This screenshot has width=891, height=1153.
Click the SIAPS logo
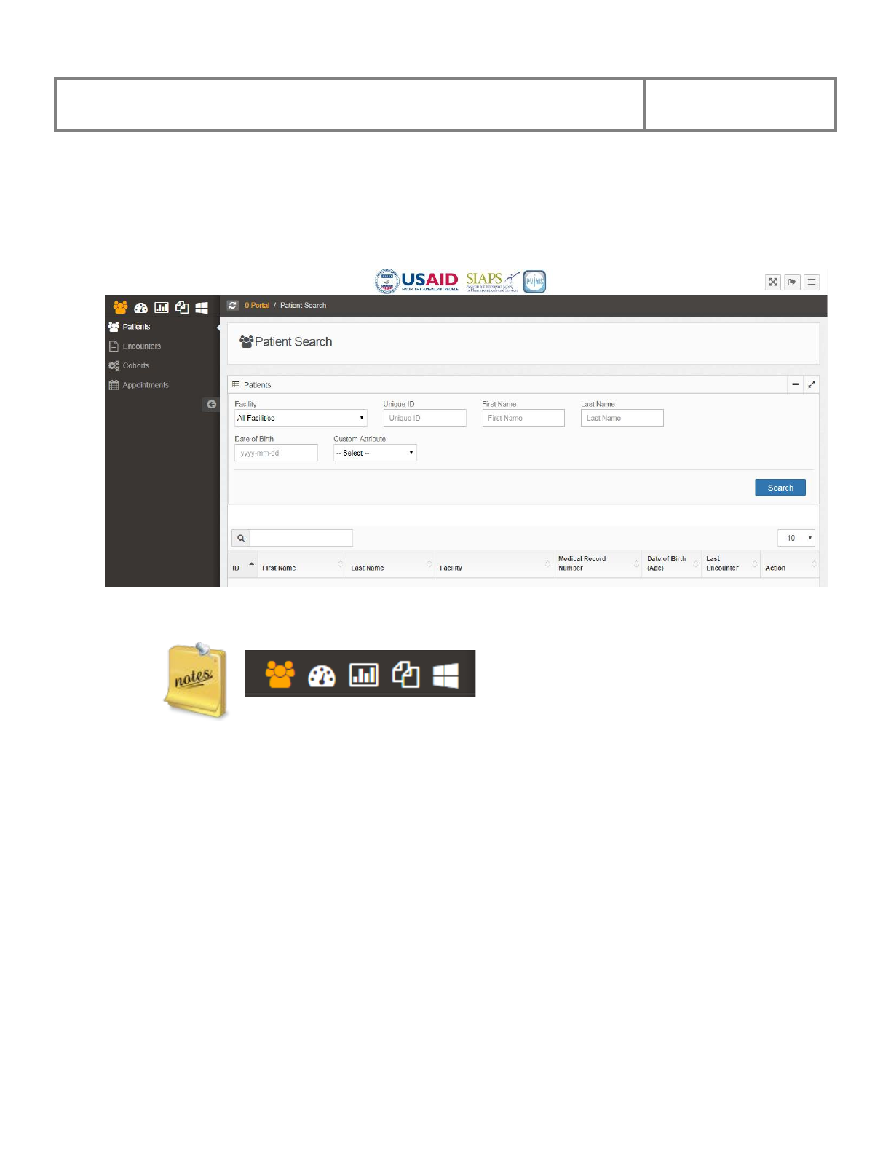tap(493, 281)
